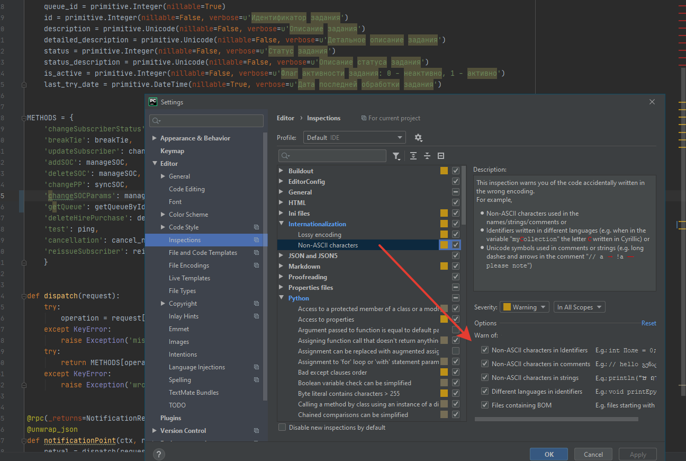Click severity color swatch of Non-ASCII characters

(444, 245)
